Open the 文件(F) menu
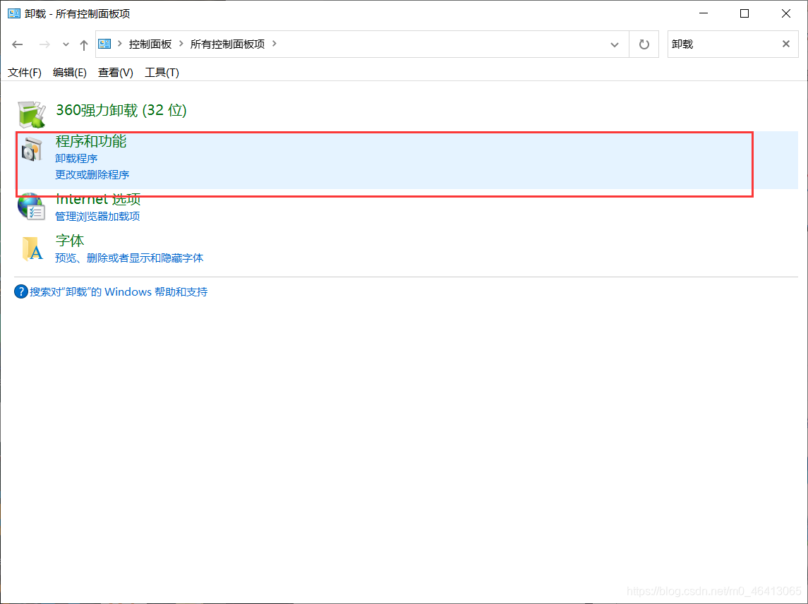This screenshot has height=604, width=808. coord(25,73)
